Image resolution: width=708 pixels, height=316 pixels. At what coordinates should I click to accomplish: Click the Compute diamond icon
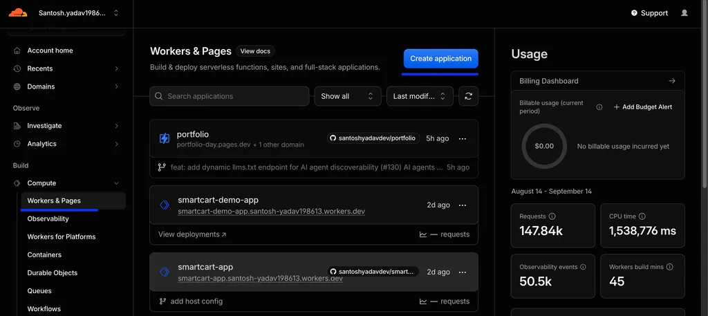(x=17, y=183)
